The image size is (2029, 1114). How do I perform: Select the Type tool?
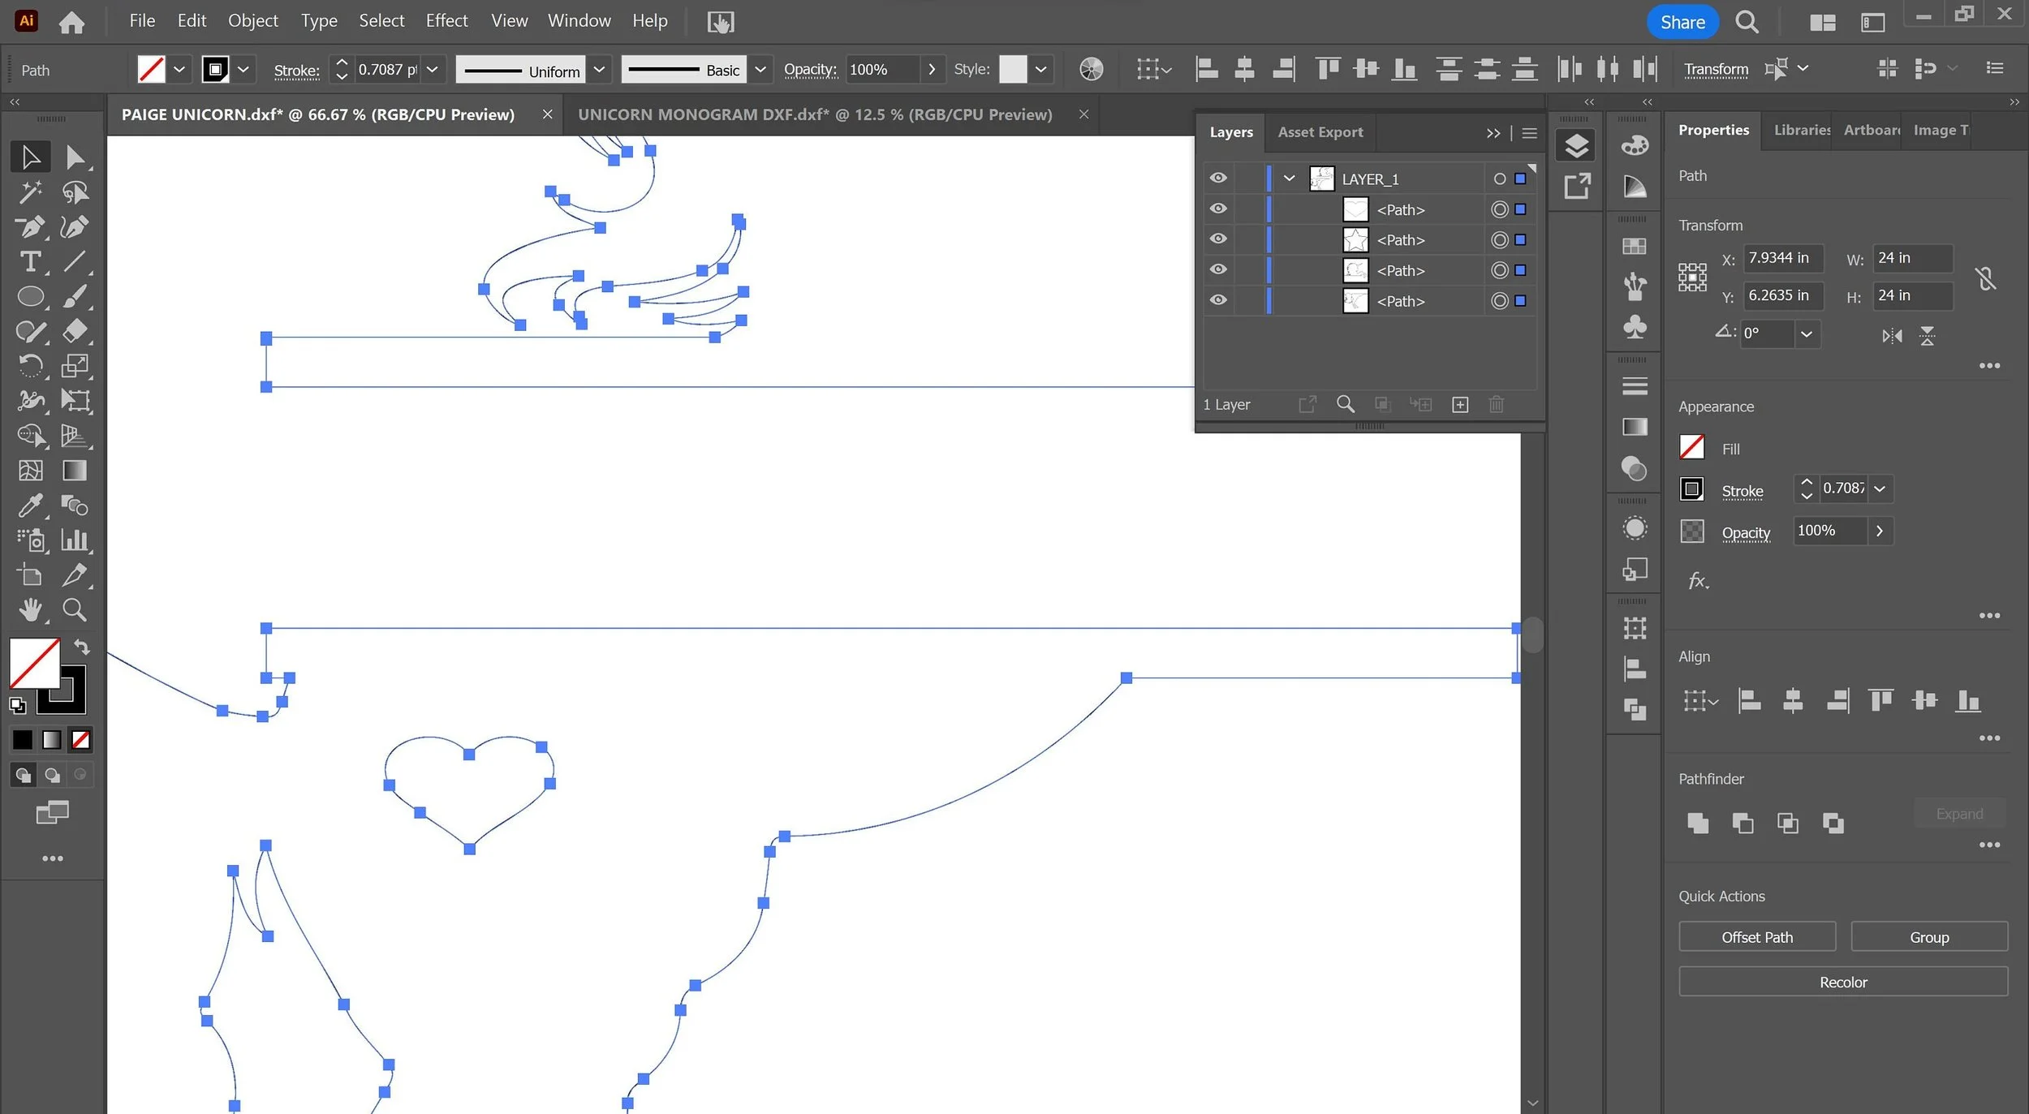coord(30,262)
